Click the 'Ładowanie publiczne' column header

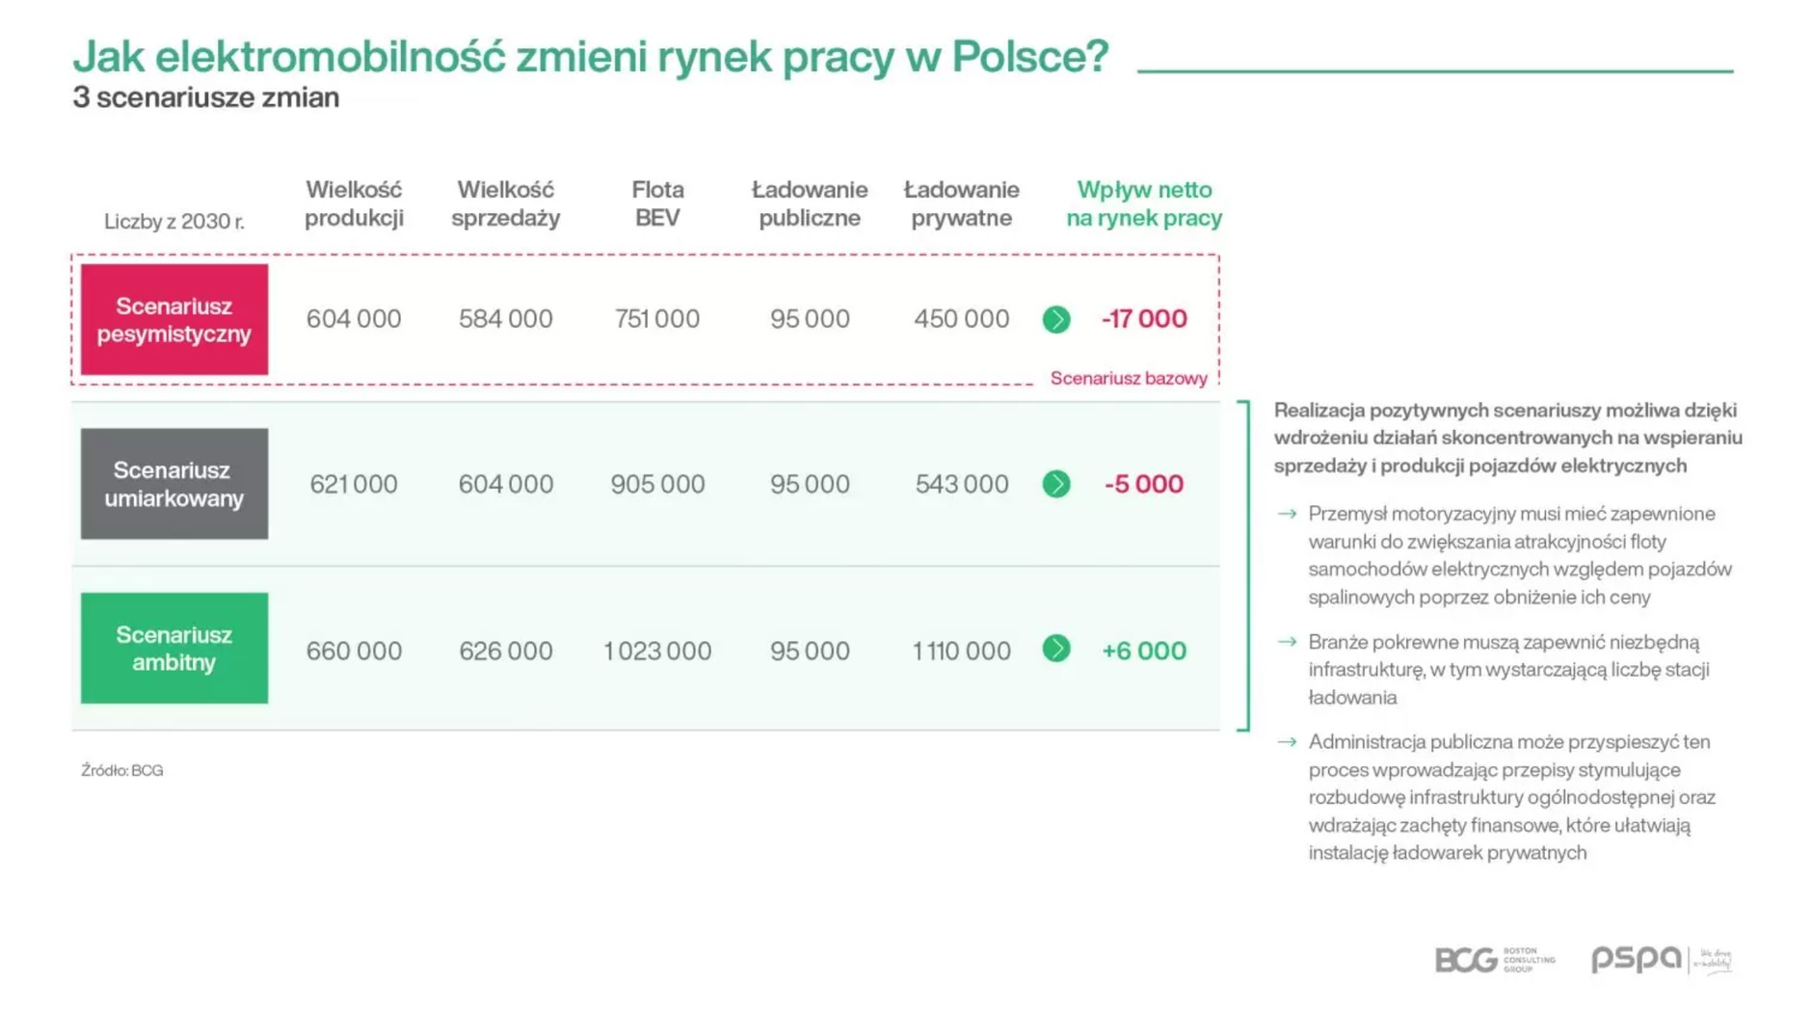pyautogui.click(x=809, y=203)
